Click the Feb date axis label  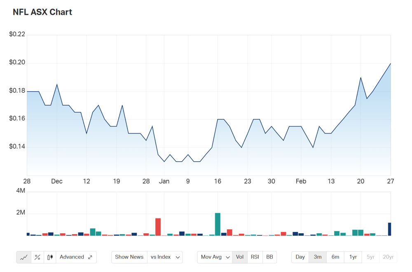coord(301,181)
